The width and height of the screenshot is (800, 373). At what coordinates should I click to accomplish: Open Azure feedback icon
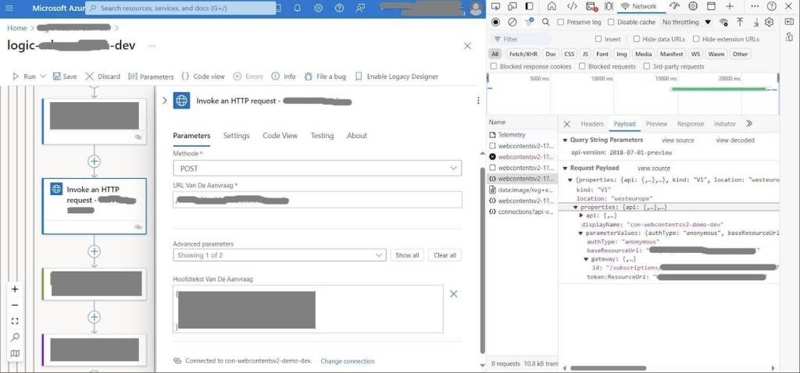361,8
